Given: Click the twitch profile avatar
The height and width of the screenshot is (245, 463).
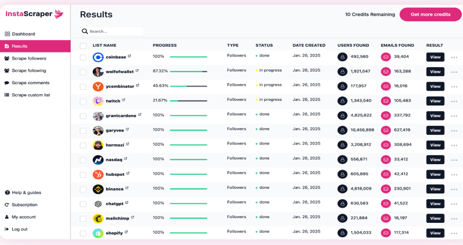Looking at the screenshot, I should [x=98, y=101].
